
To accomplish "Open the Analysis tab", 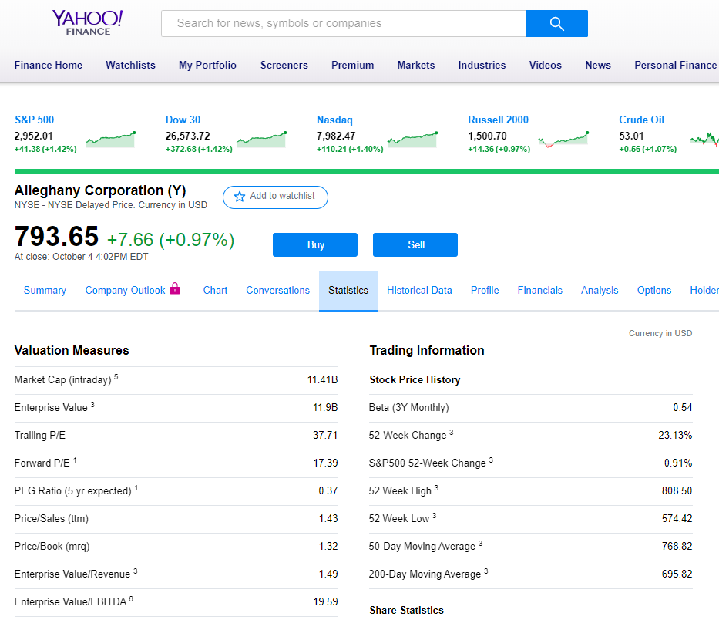I will [600, 291].
